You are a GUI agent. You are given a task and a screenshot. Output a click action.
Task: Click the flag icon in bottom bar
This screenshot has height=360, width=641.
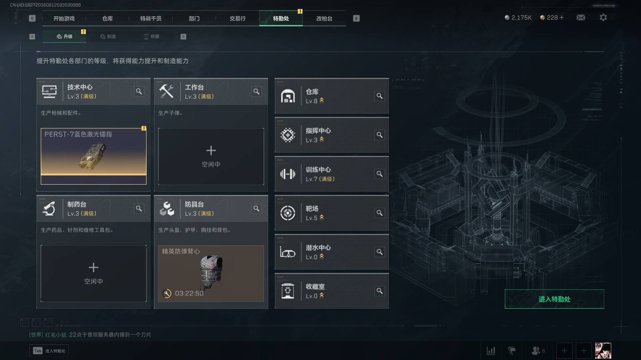511,351
